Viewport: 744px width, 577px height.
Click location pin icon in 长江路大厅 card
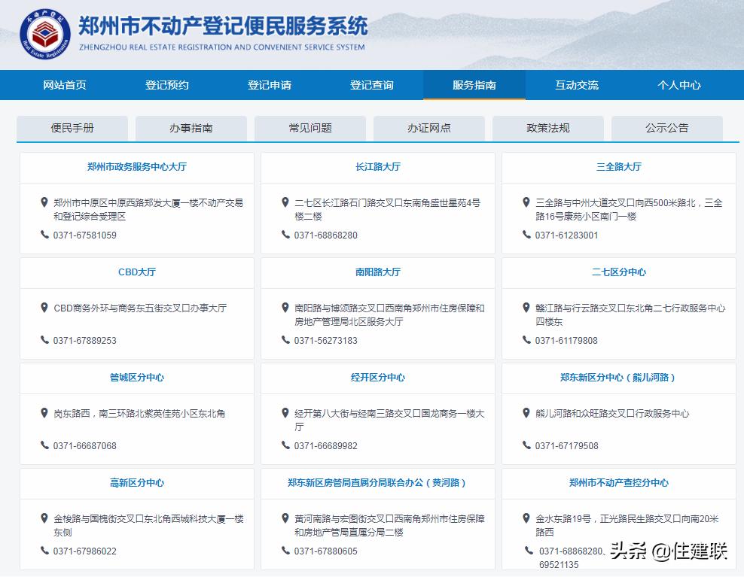(x=285, y=202)
